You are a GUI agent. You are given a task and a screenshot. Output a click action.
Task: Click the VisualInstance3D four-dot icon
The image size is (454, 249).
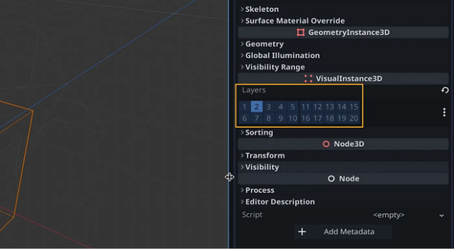[x=308, y=79]
